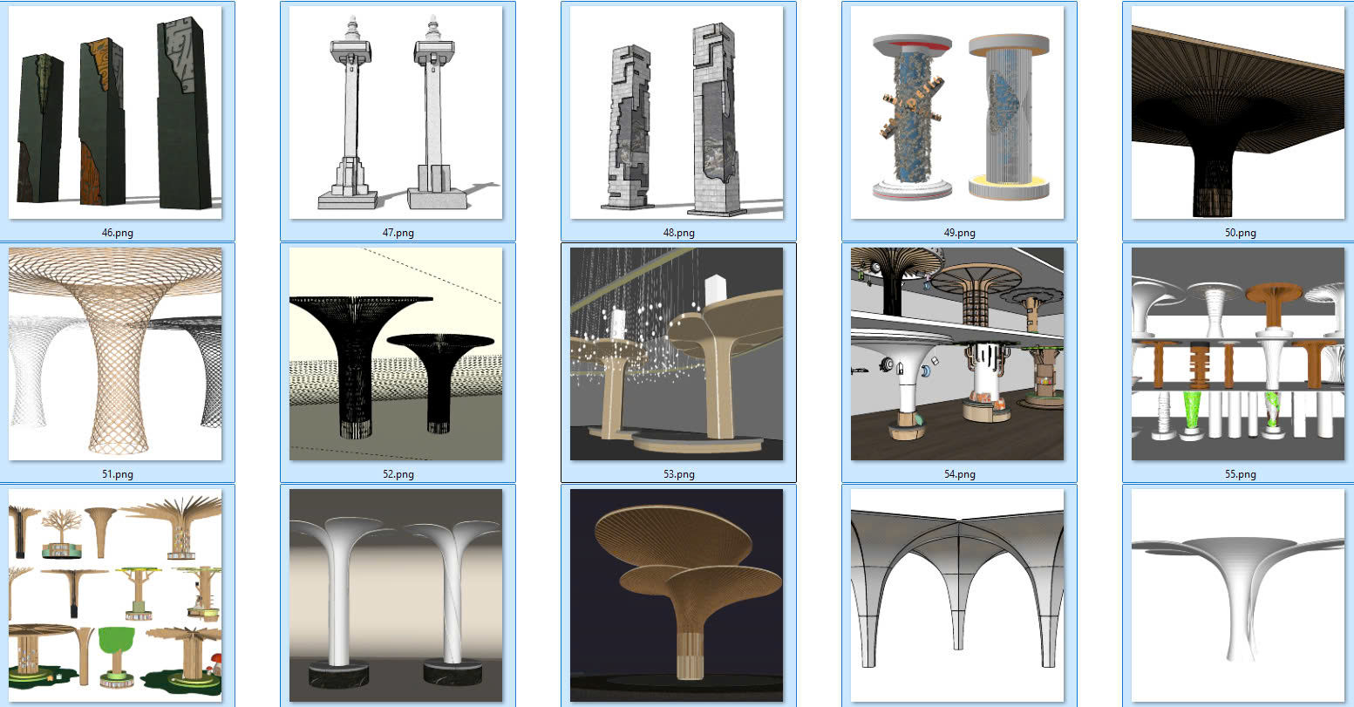The image size is (1354, 707).
Task: Click the 52.png black mushroom columns thumbnail
Action: [397, 354]
